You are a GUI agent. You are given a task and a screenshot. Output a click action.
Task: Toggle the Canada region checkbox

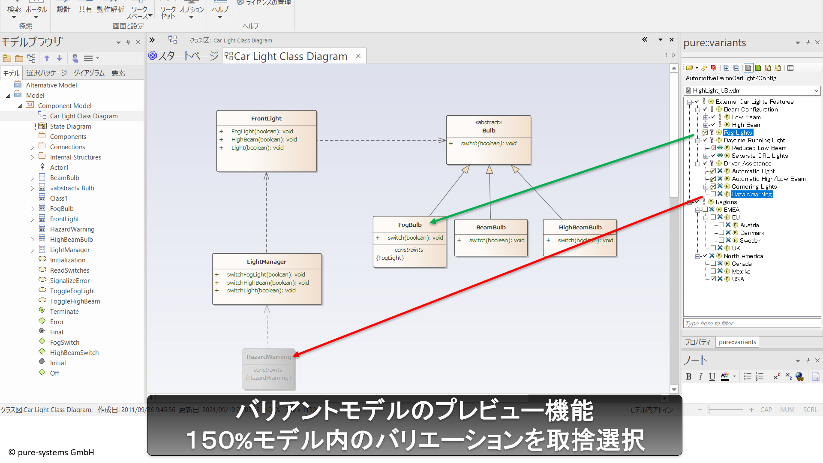[714, 264]
